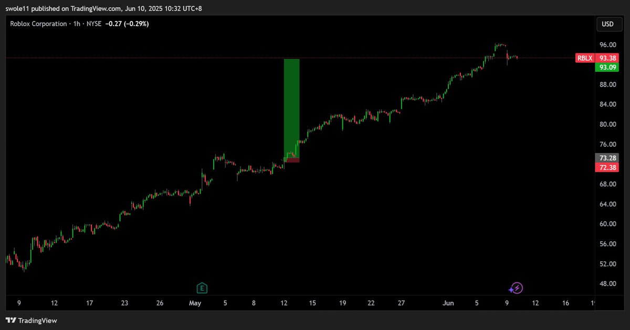Click the 76.00 price axis label
630x330 pixels.
pos(607,145)
